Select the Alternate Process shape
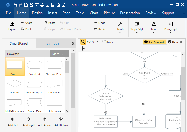Image resolution: width=187 pixels, height=132 pixels. click(55, 68)
